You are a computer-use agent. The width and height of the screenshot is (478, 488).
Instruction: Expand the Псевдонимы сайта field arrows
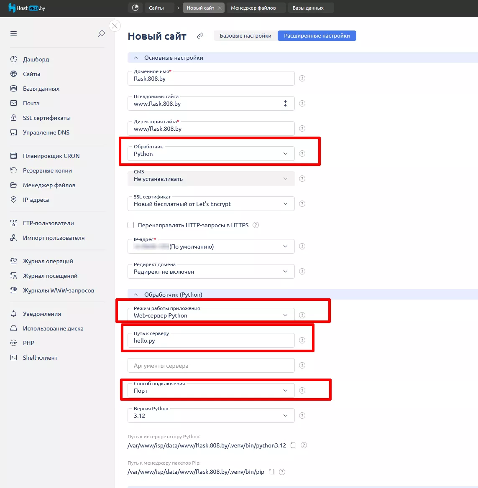pyautogui.click(x=286, y=103)
